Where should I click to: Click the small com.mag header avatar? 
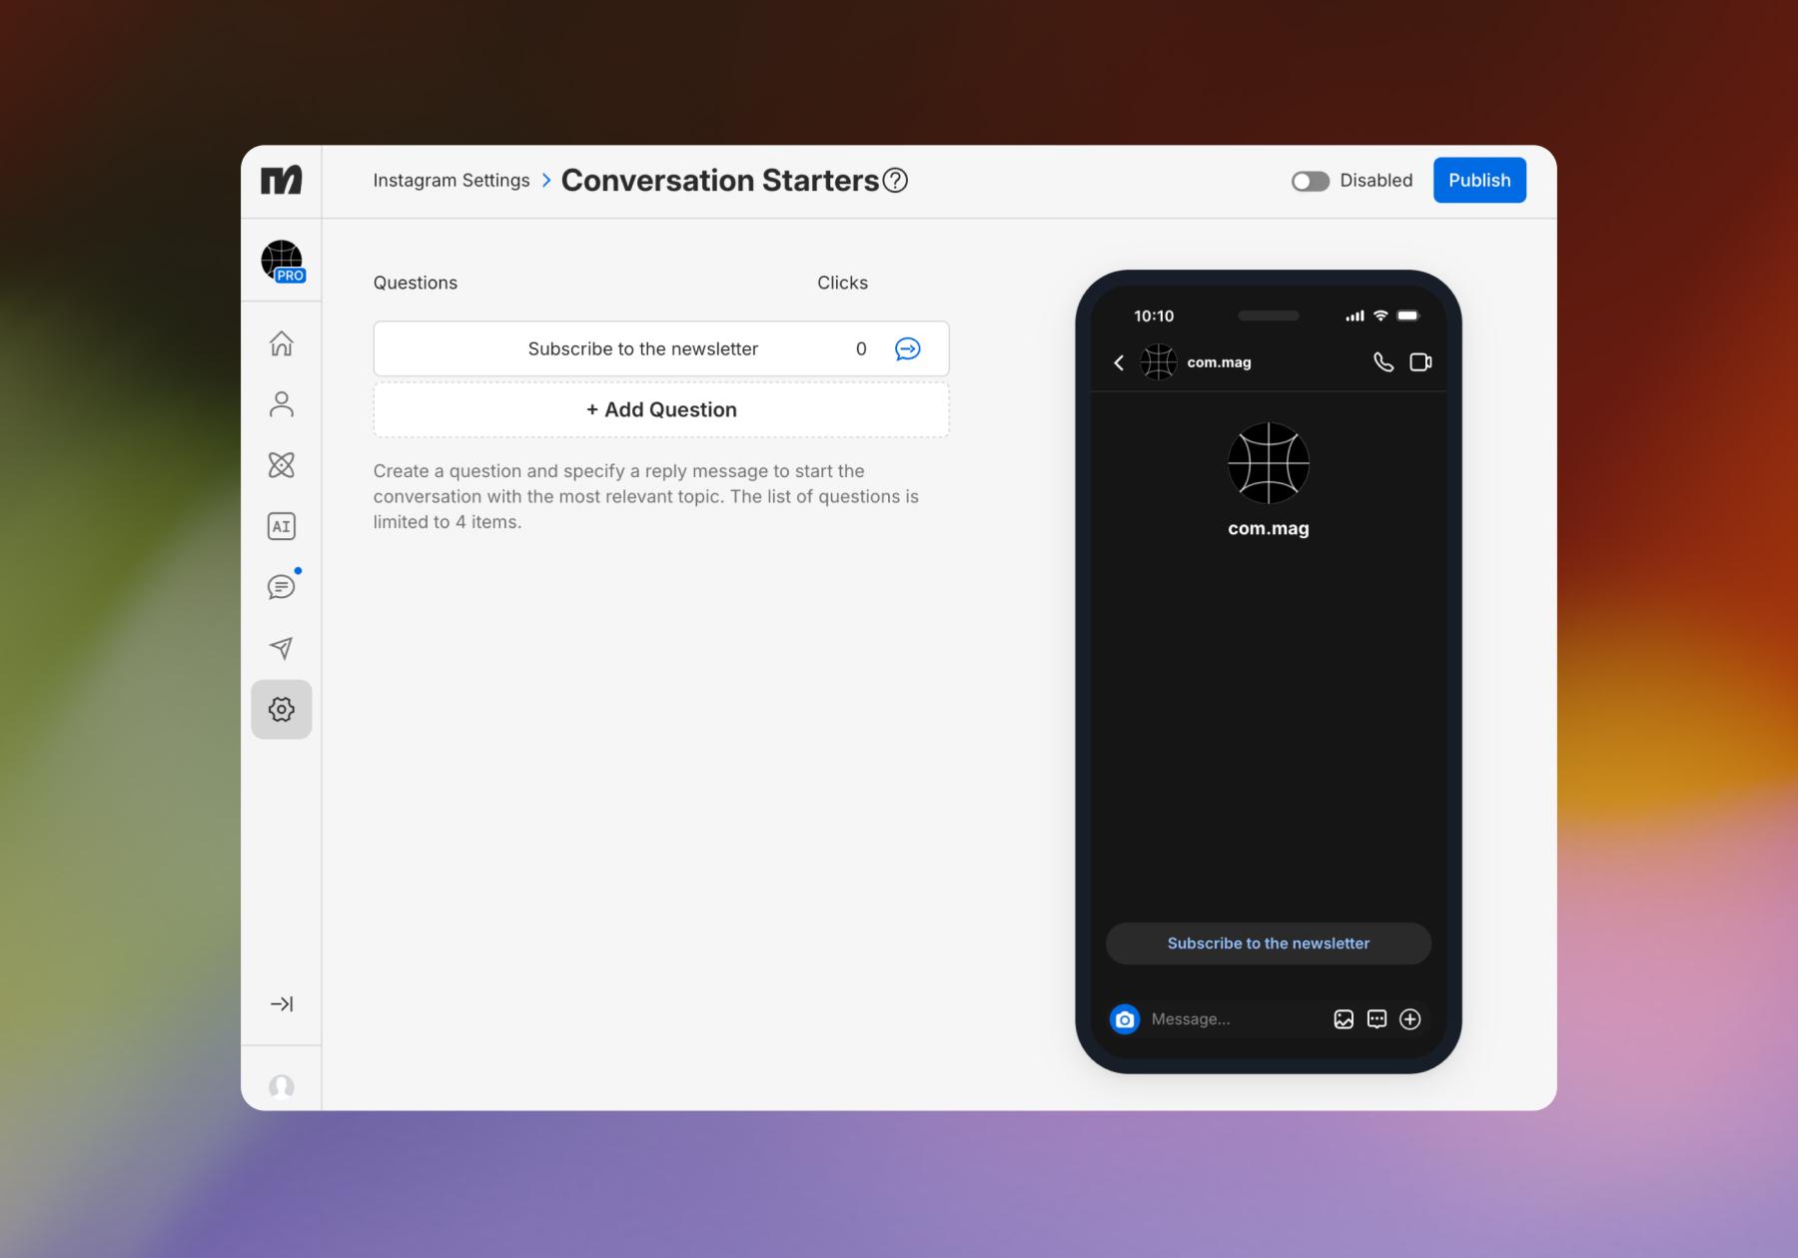(1159, 362)
